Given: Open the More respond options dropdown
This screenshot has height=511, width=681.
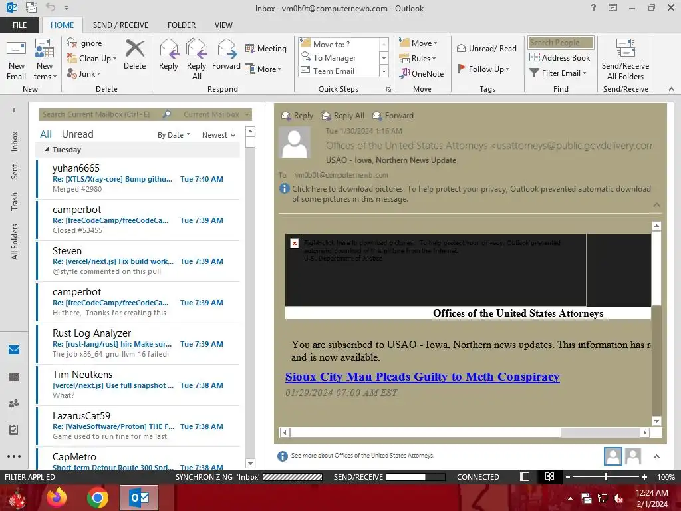Looking at the screenshot, I should [263, 69].
